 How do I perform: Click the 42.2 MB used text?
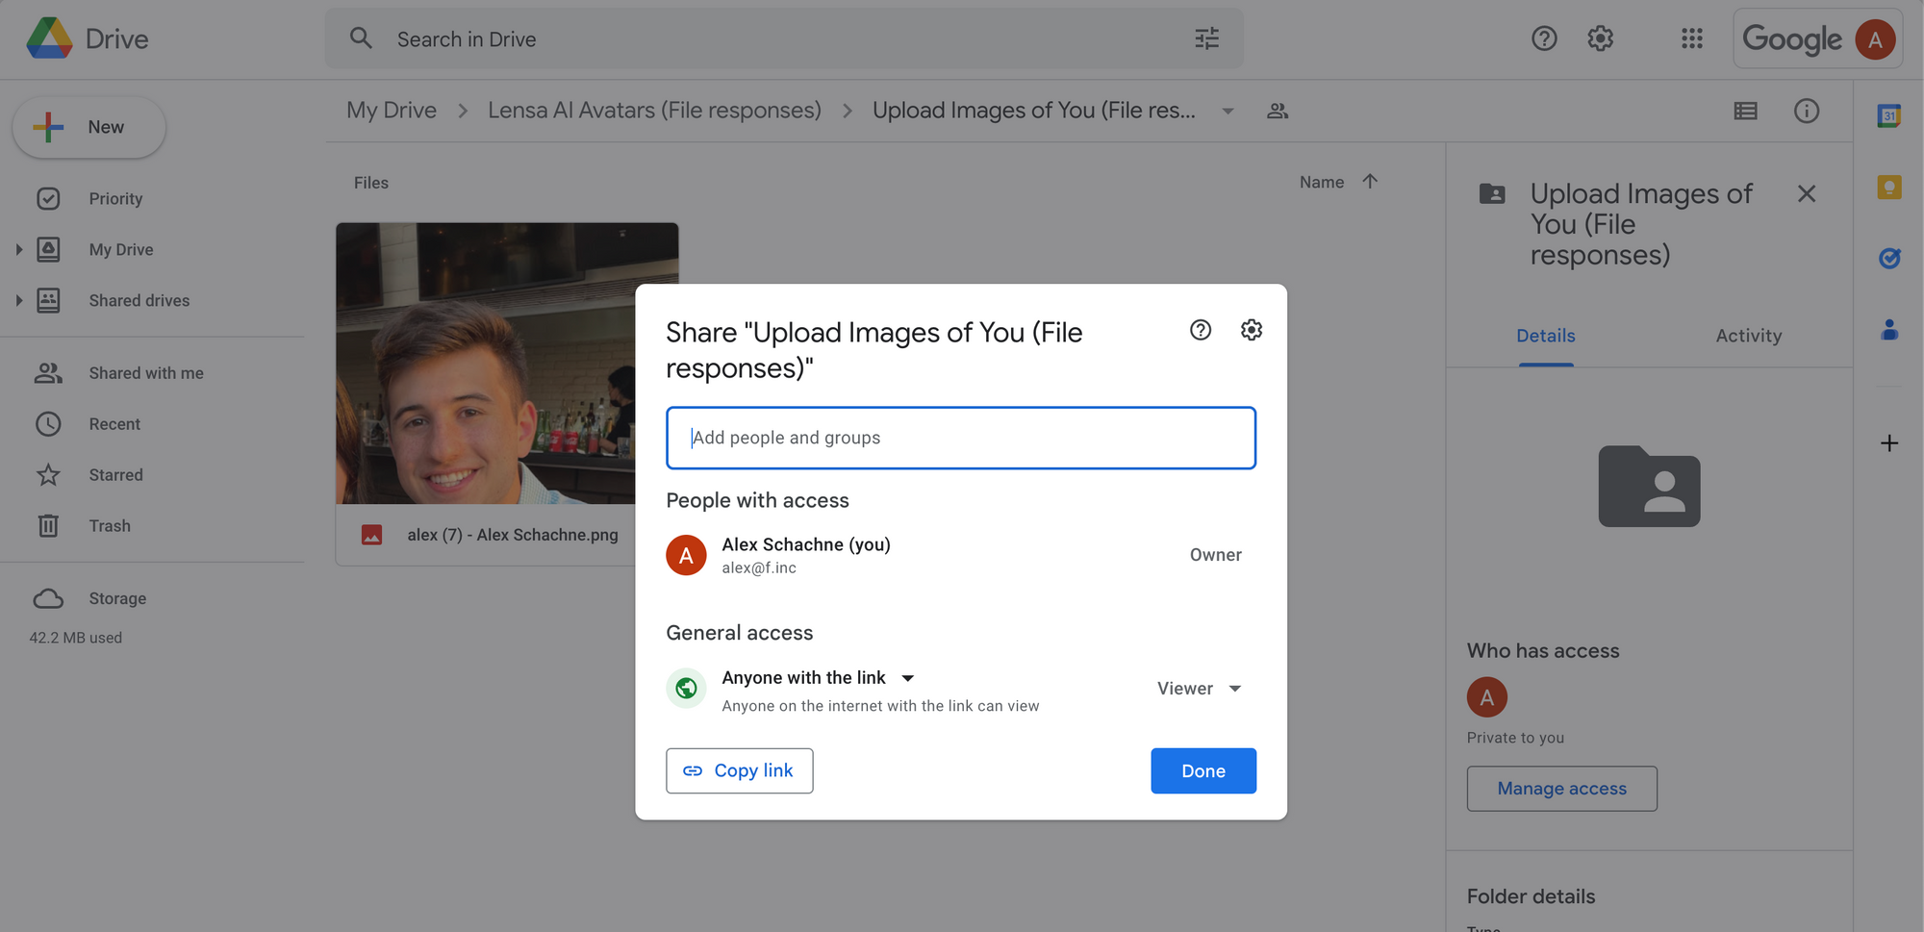(x=75, y=638)
